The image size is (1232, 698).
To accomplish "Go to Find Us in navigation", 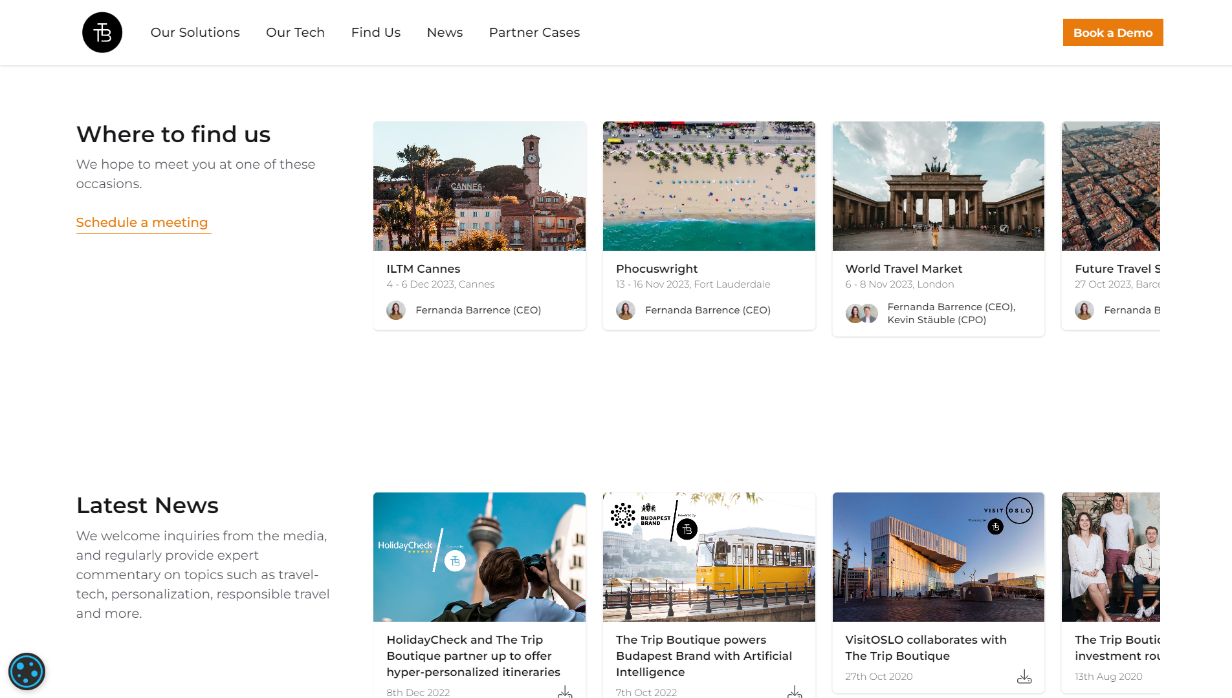I will point(376,32).
